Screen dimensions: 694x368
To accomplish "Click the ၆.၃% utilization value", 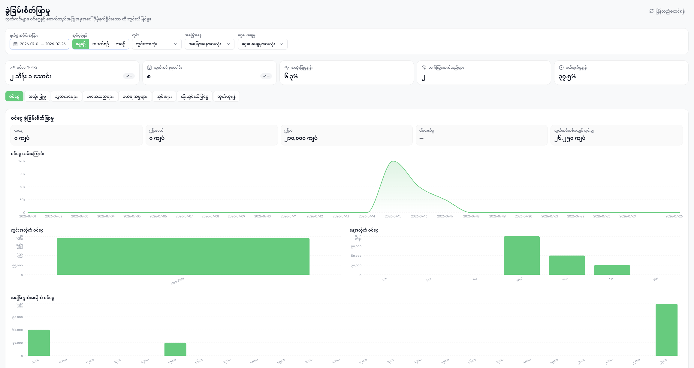I will (291, 76).
